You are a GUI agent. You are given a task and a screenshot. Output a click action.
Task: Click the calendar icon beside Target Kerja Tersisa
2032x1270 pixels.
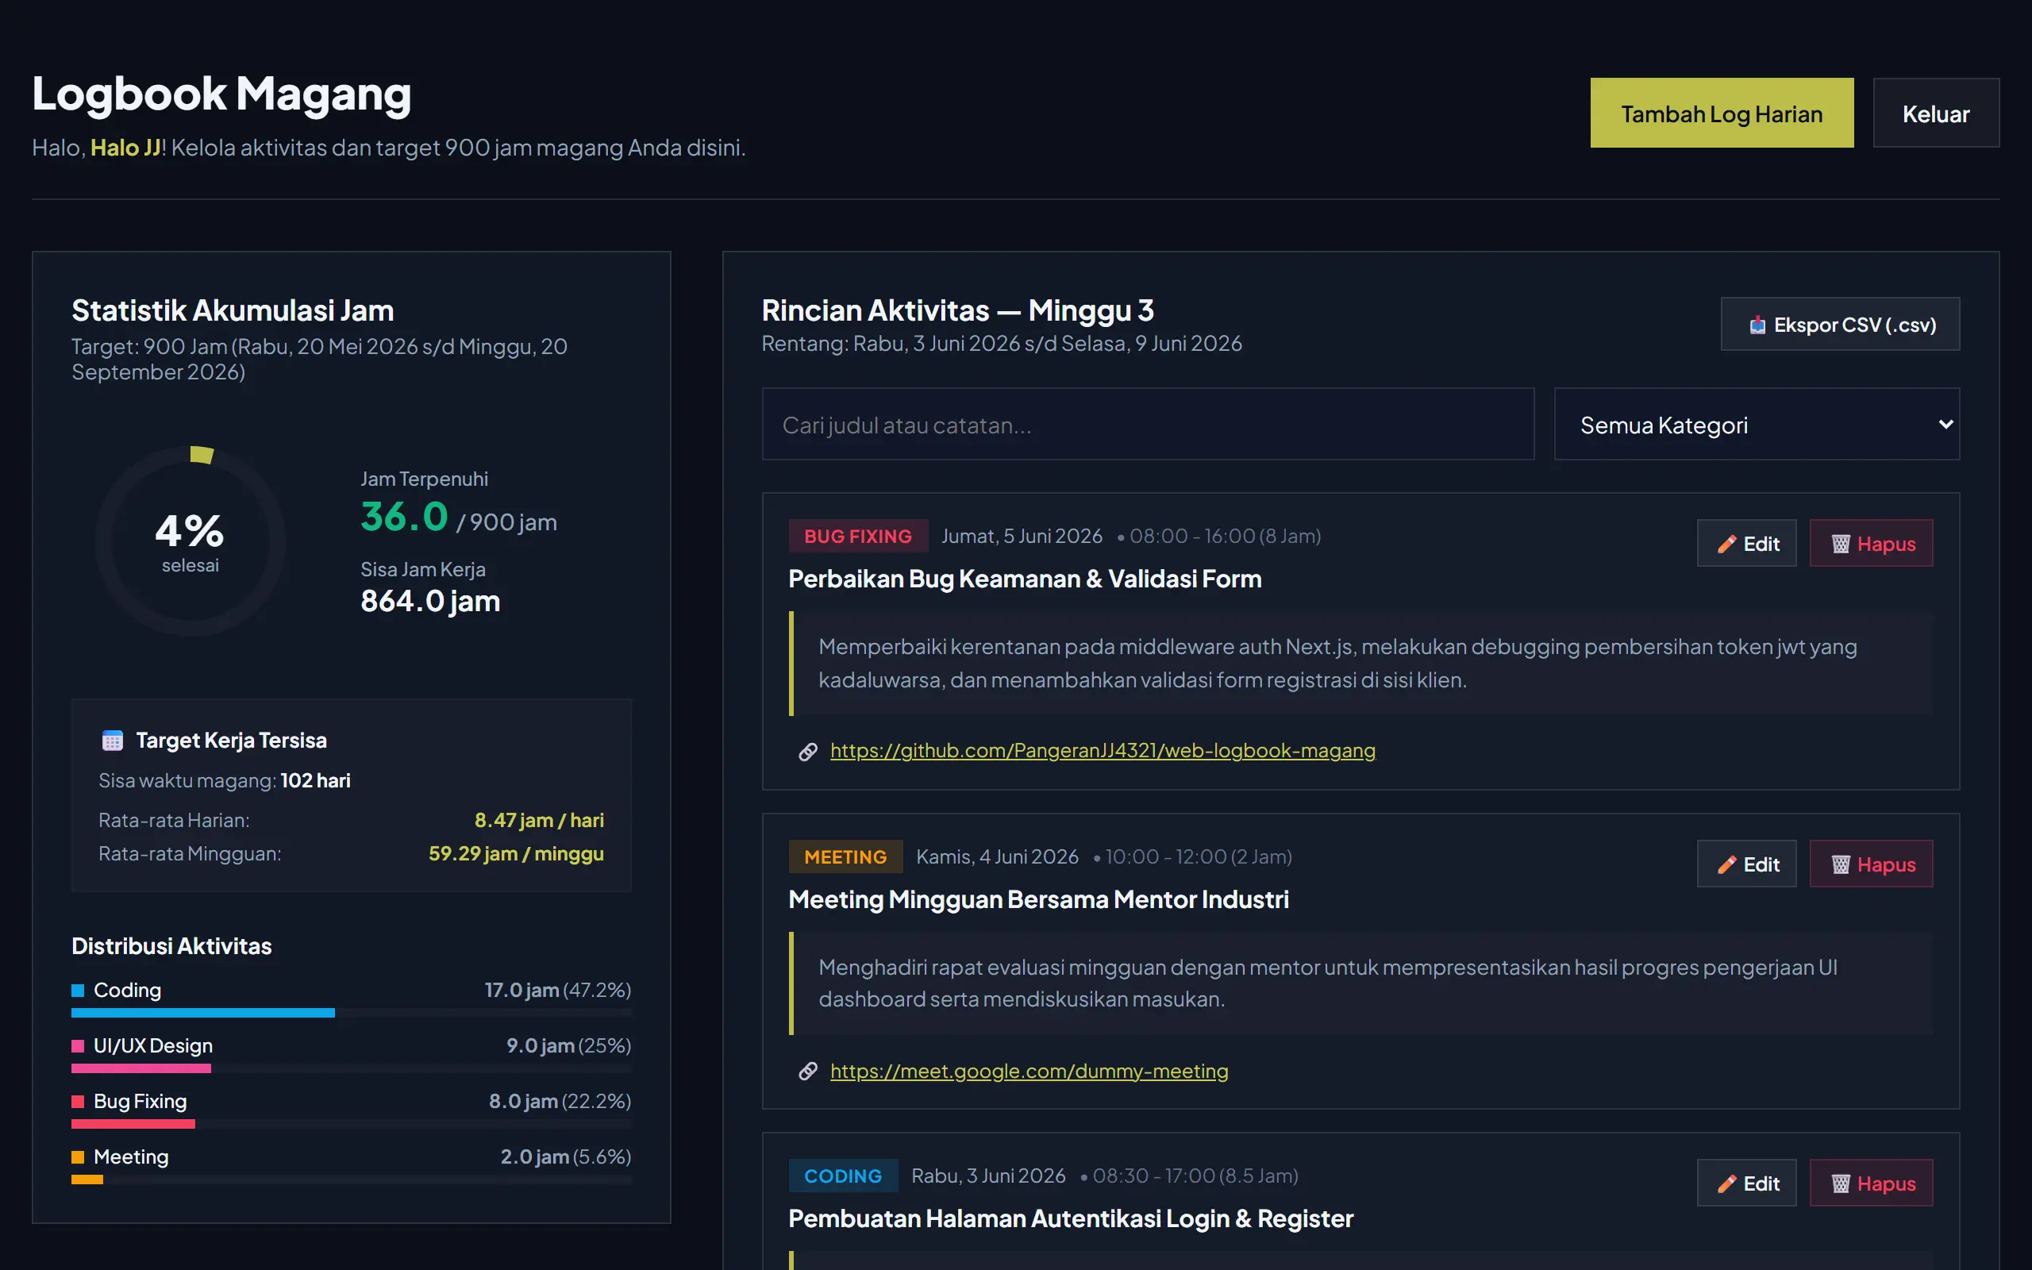click(x=113, y=740)
